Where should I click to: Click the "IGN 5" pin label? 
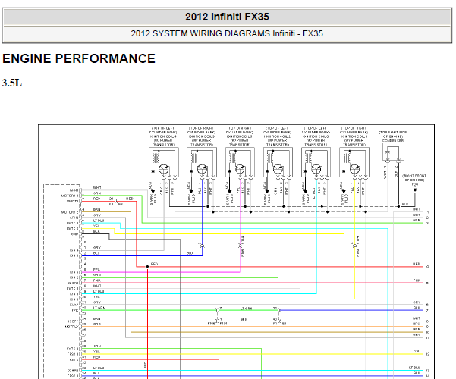[x=74, y=272]
